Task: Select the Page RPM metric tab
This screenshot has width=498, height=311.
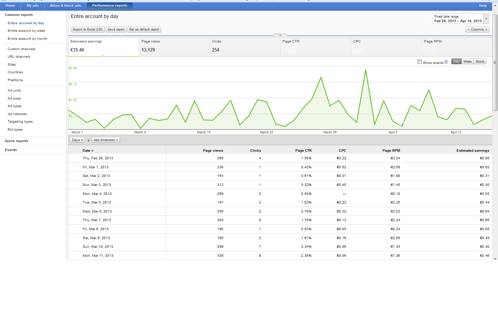Action: pyautogui.click(x=456, y=47)
